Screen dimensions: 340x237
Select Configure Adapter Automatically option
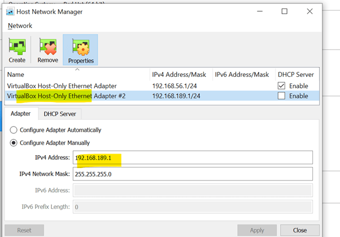[x=15, y=130]
